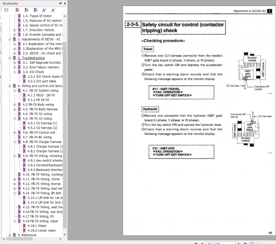Click the horizontal scrollbar left arrow
276x244 pixels.
coord(4,239)
